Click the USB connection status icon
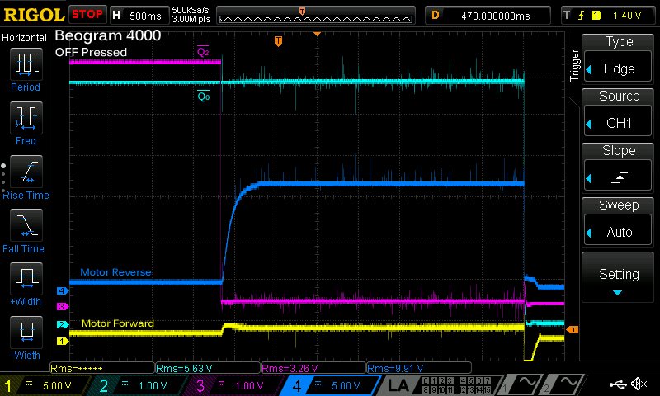 click(x=619, y=384)
